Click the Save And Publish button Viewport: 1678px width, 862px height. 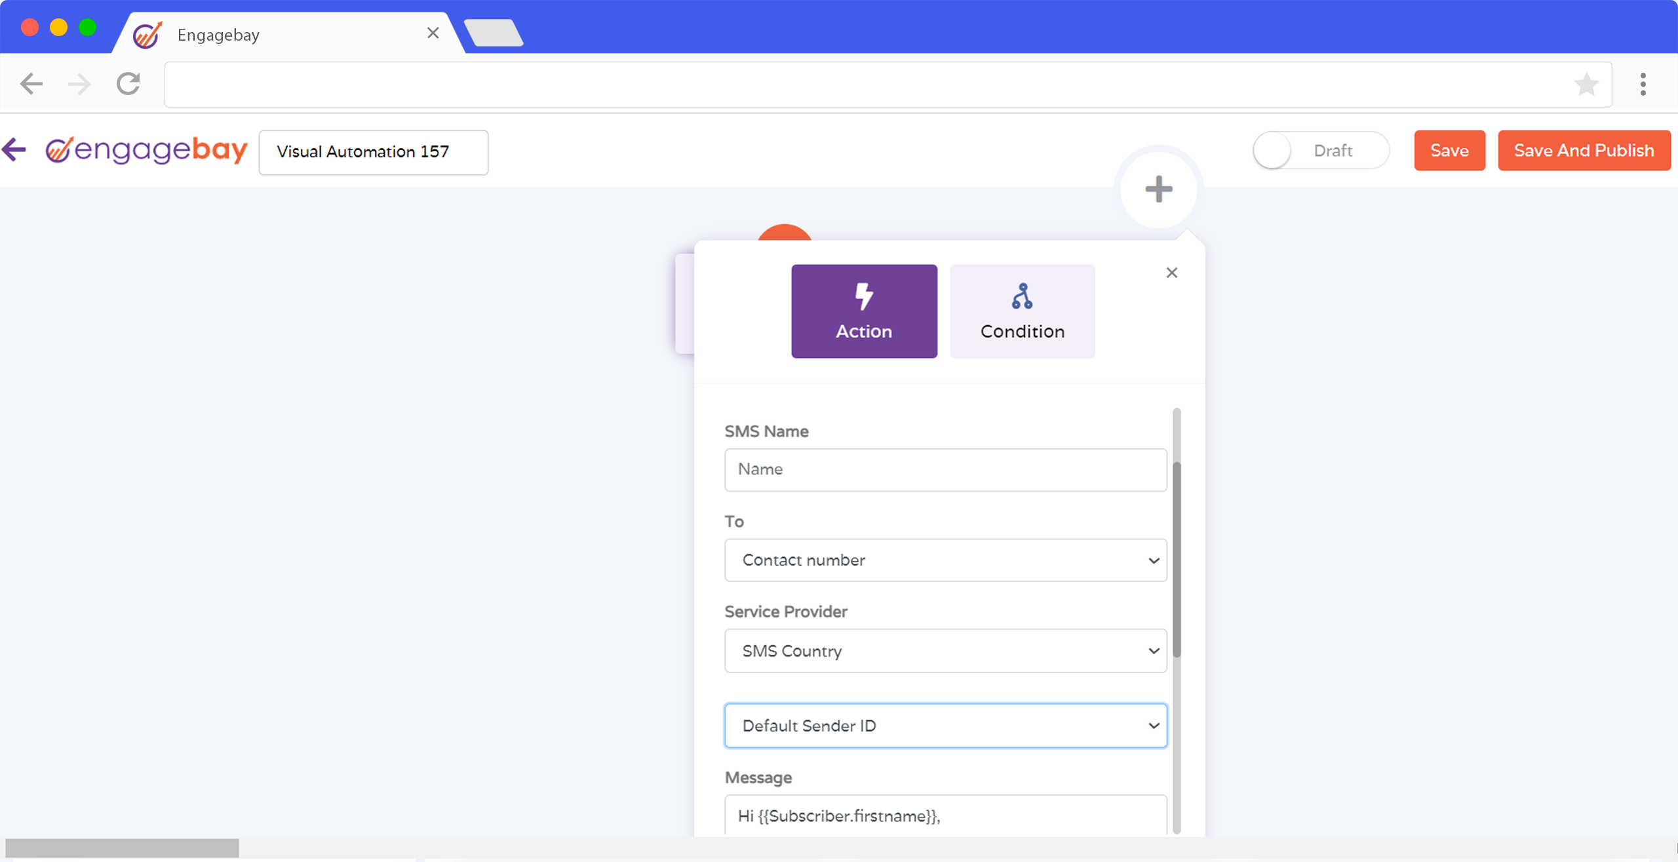pos(1584,151)
